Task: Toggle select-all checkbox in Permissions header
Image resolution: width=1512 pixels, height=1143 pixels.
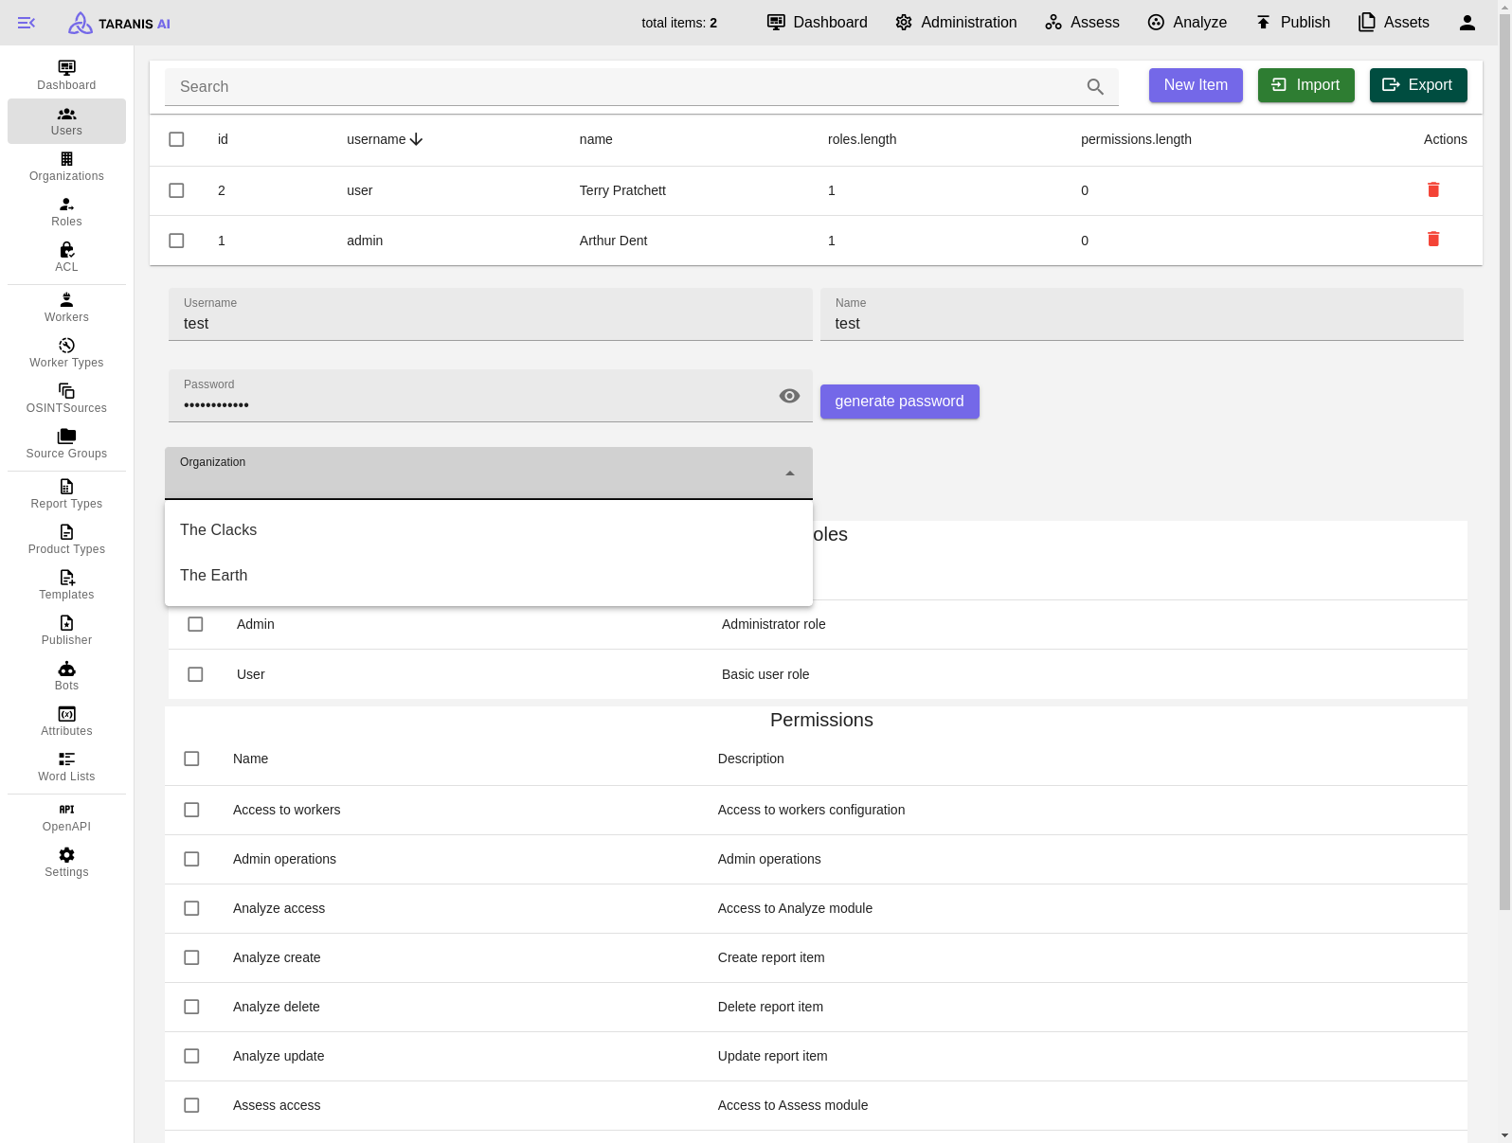Action: (x=191, y=759)
